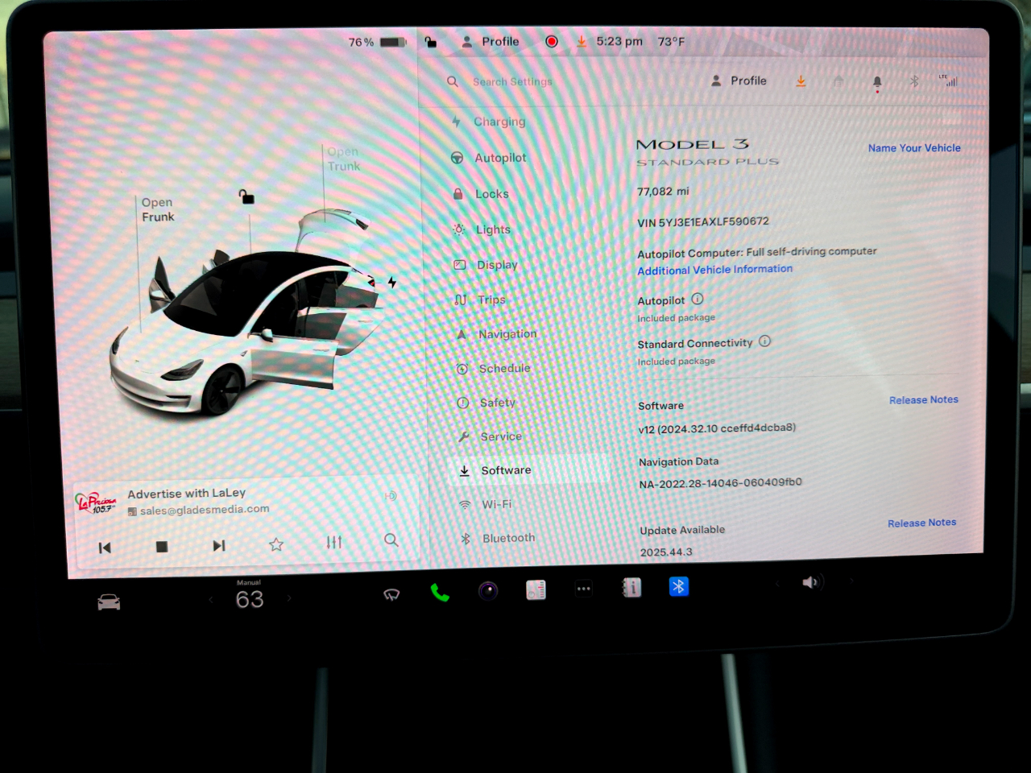Screen dimensions: 1031x773
Task: Tap the notifications bell icon
Action: click(877, 81)
